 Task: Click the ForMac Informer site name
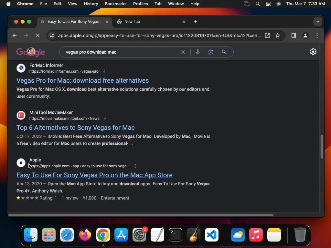tap(46, 65)
